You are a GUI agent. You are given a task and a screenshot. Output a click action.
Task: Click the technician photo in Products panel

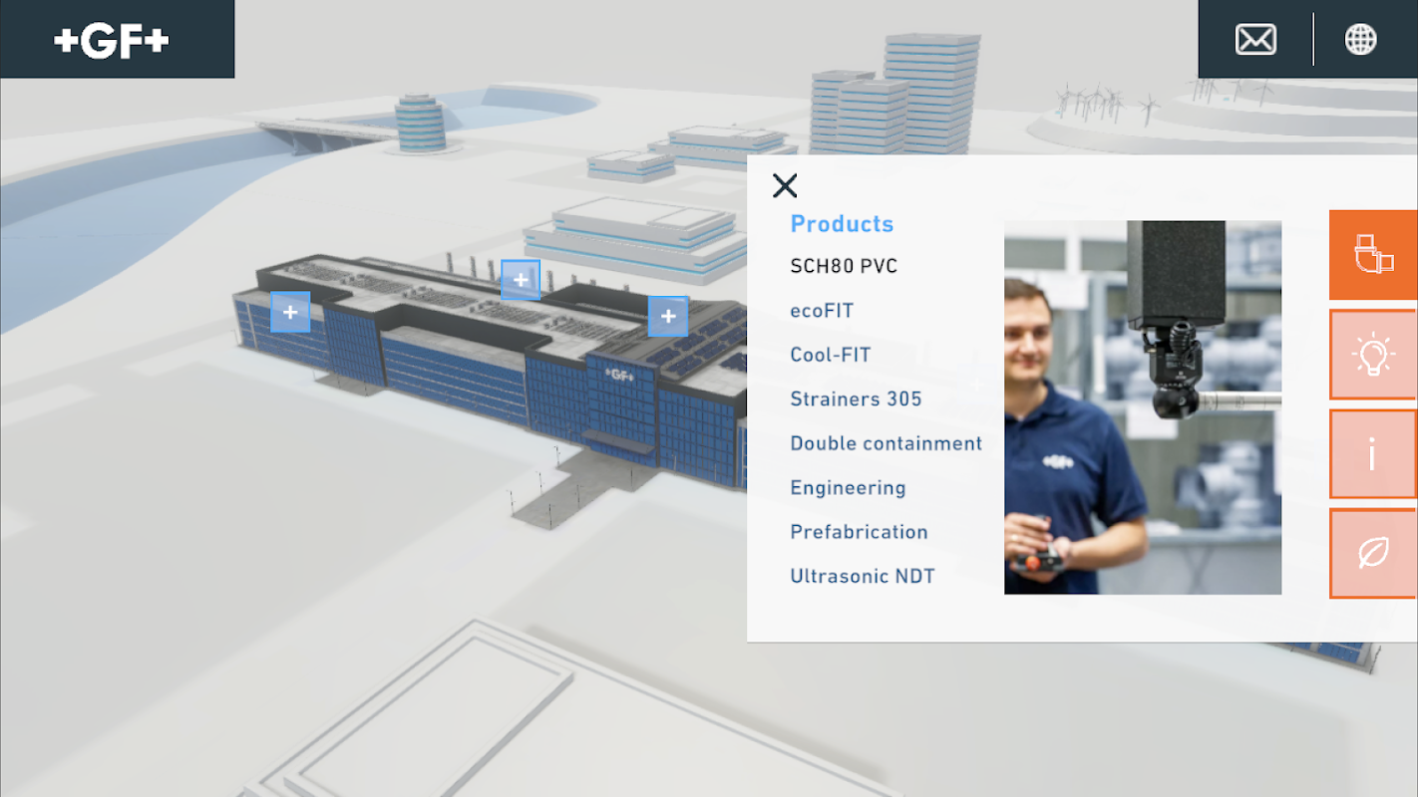pyautogui.click(x=1143, y=407)
